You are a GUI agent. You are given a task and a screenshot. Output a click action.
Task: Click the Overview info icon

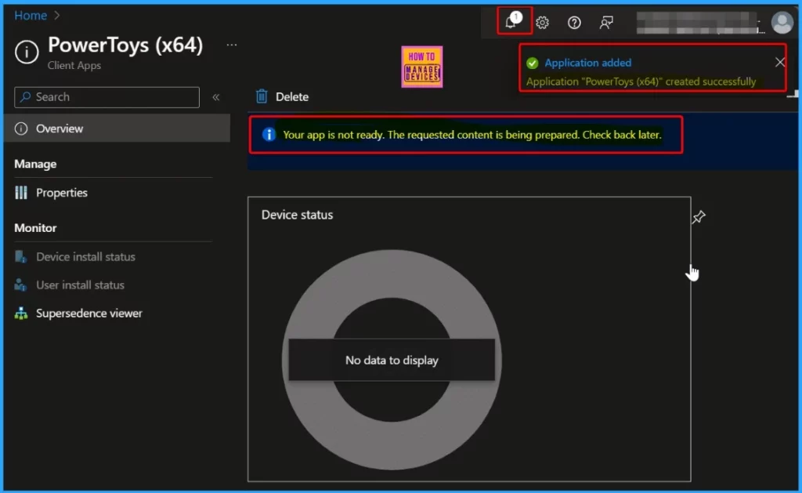[21, 129]
